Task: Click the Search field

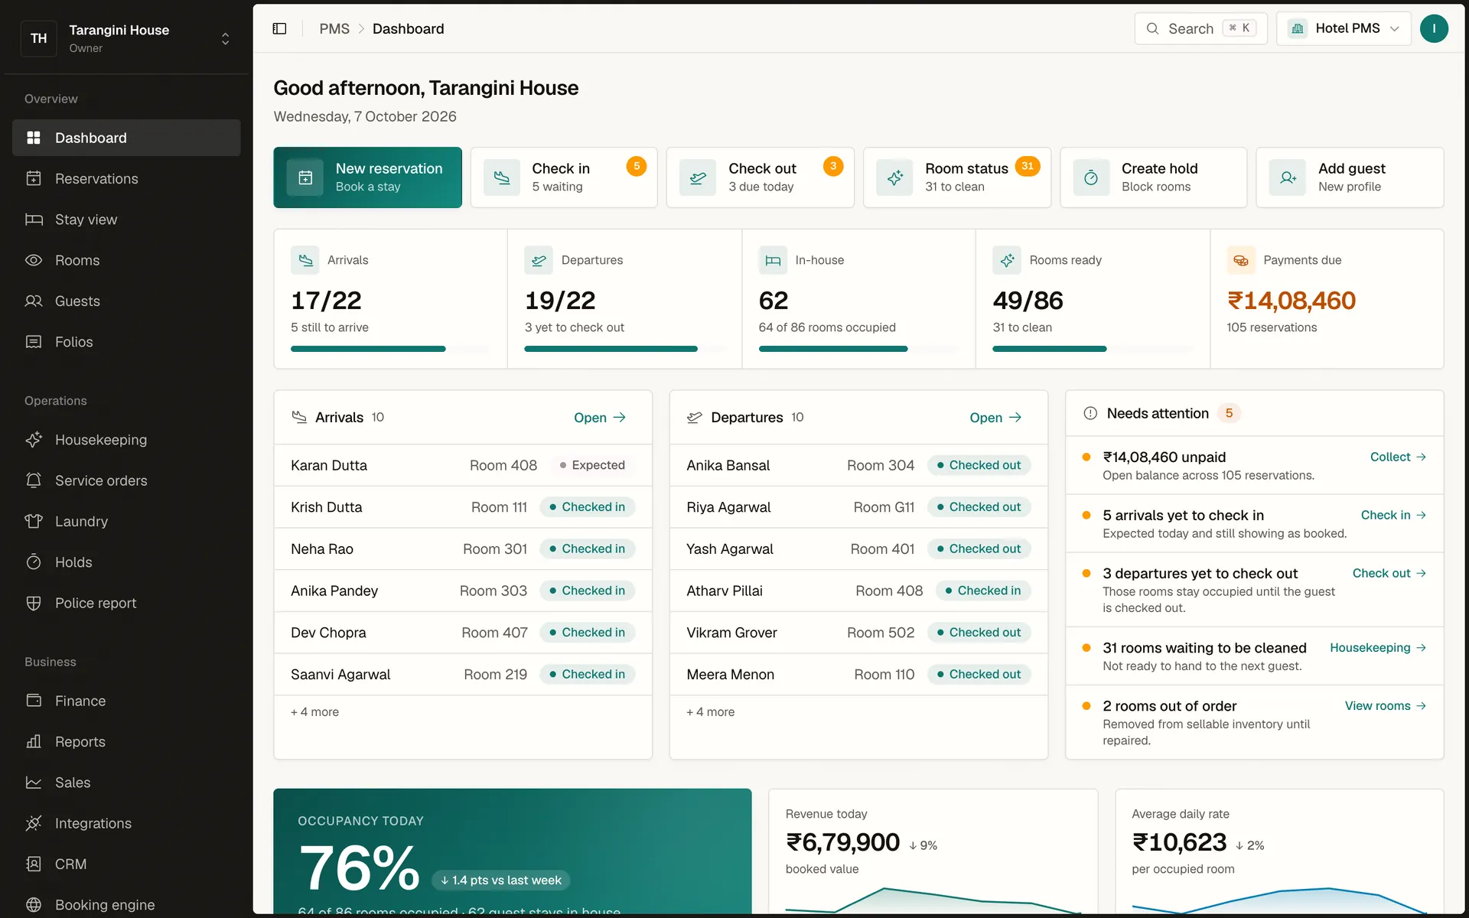Action: point(1200,28)
